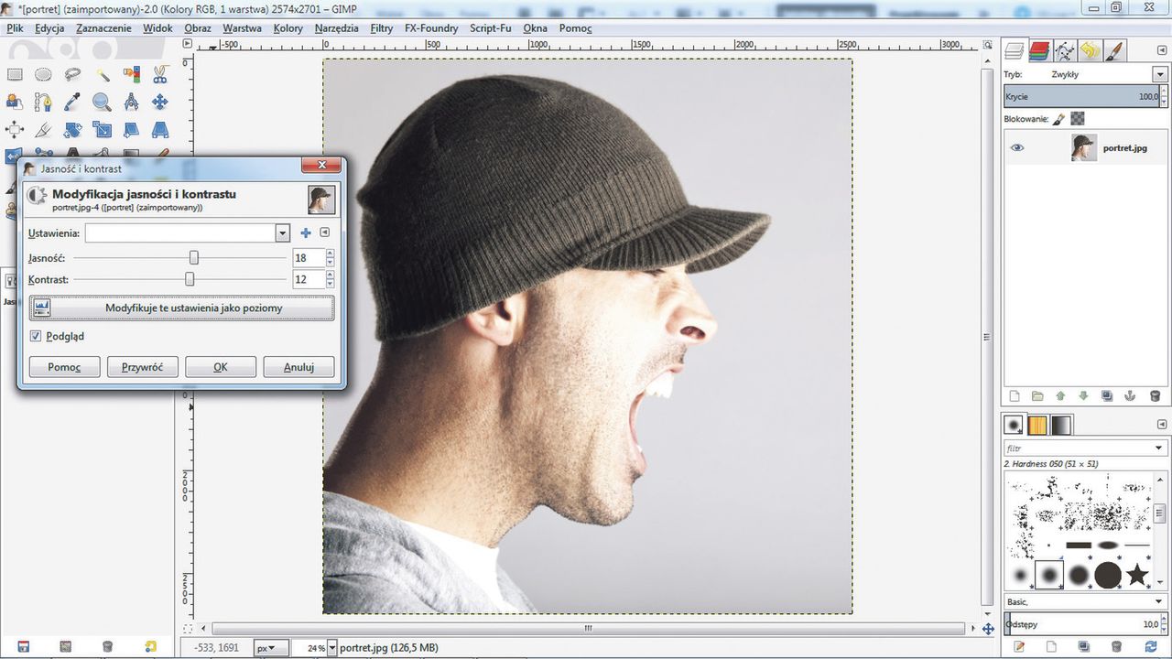The height and width of the screenshot is (659, 1172).
Task: Click Modyfikuje te ustawienia jako poziomy
Action: (x=181, y=308)
